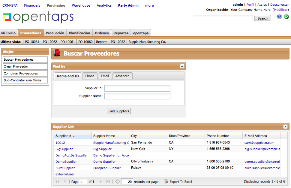This screenshot has width=291, height=188.
Task: Open the Perfil link
Action: [250, 5]
